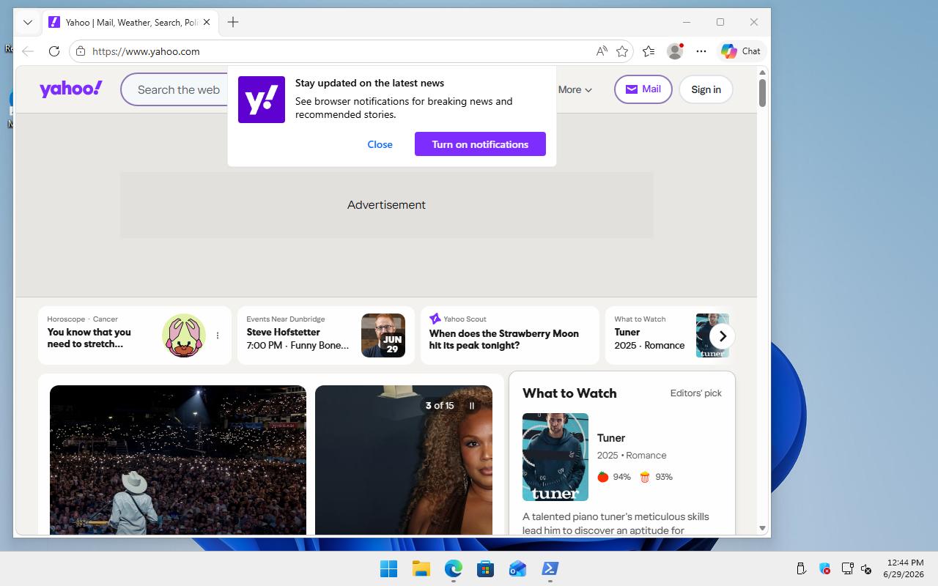
Task: Open the Windows Start menu
Action: click(388, 568)
